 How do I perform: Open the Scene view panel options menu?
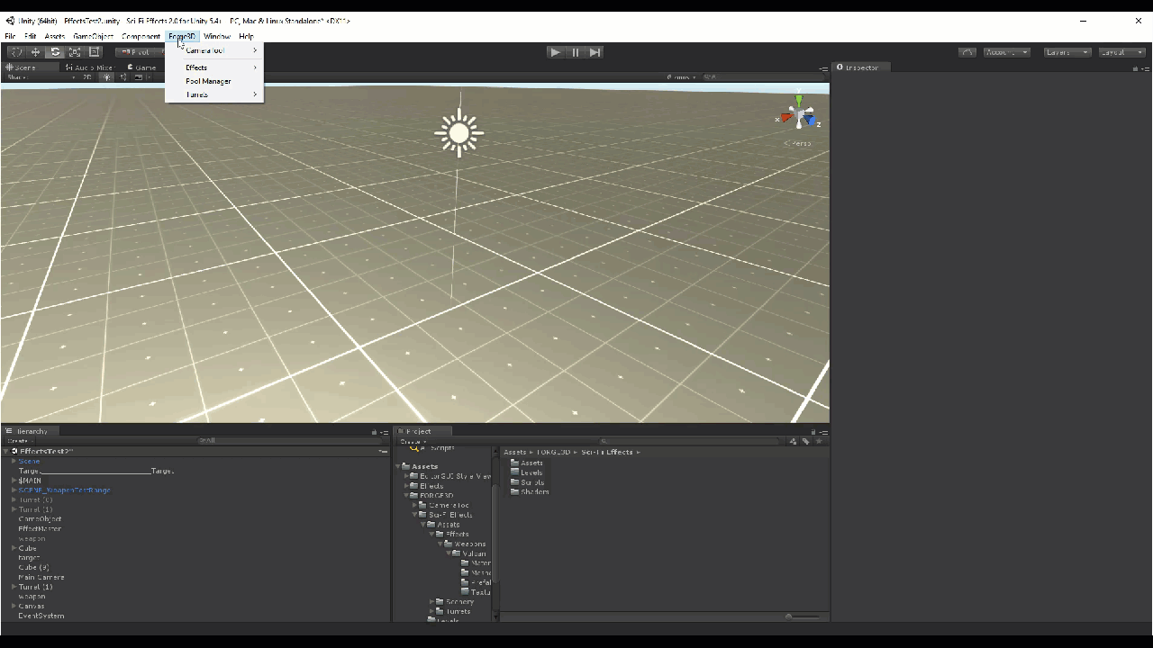pos(823,68)
